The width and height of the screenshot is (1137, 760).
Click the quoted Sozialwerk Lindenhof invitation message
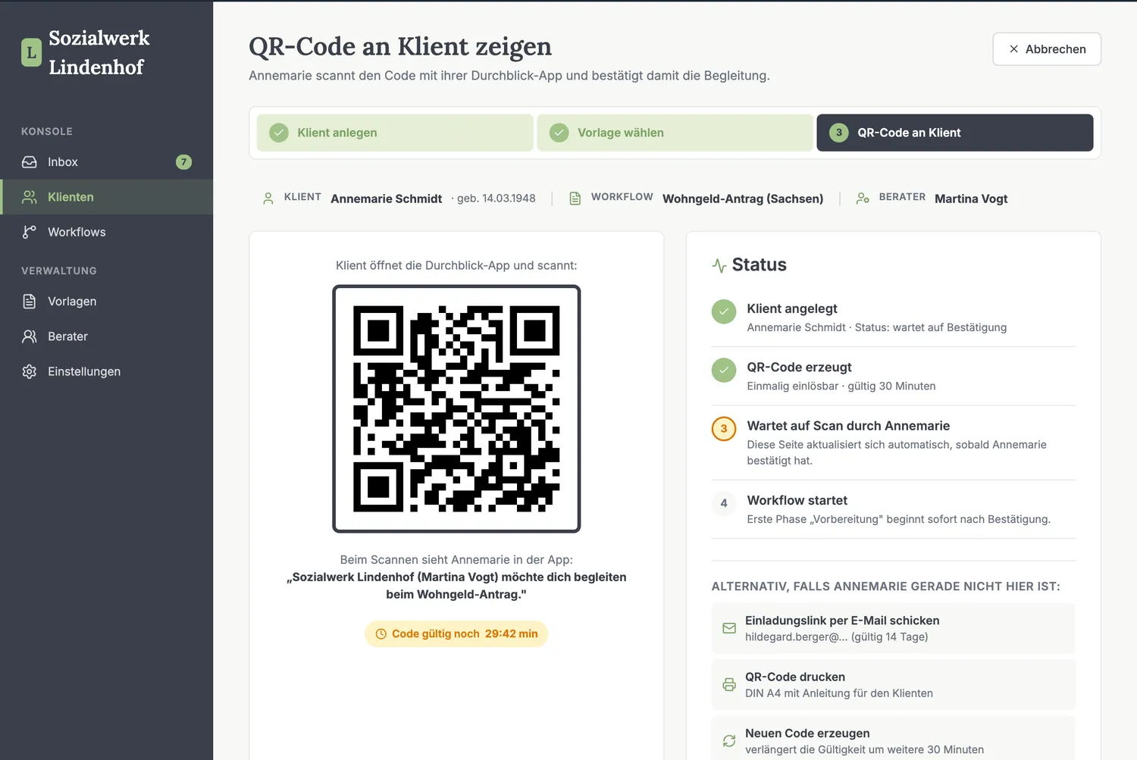pos(456,586)
